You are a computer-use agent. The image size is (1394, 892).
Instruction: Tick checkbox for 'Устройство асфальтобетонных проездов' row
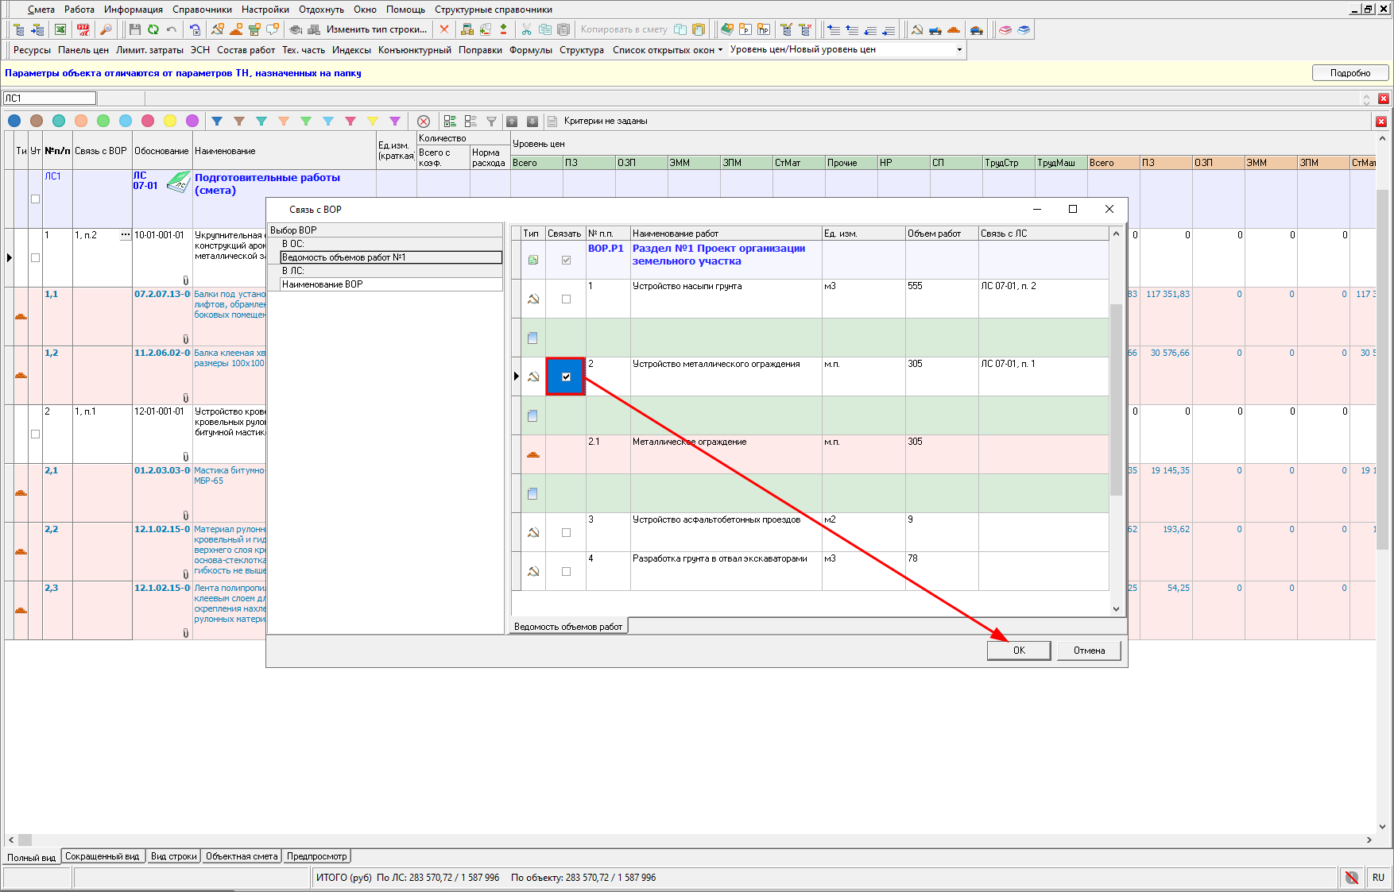(x=566, y=533)
